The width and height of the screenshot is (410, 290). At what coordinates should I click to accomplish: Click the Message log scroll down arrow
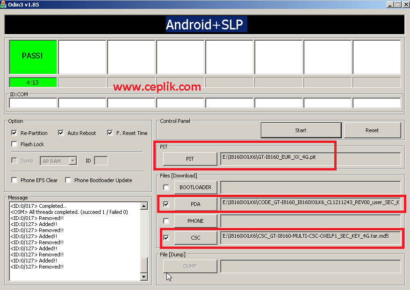pos(144,276)
